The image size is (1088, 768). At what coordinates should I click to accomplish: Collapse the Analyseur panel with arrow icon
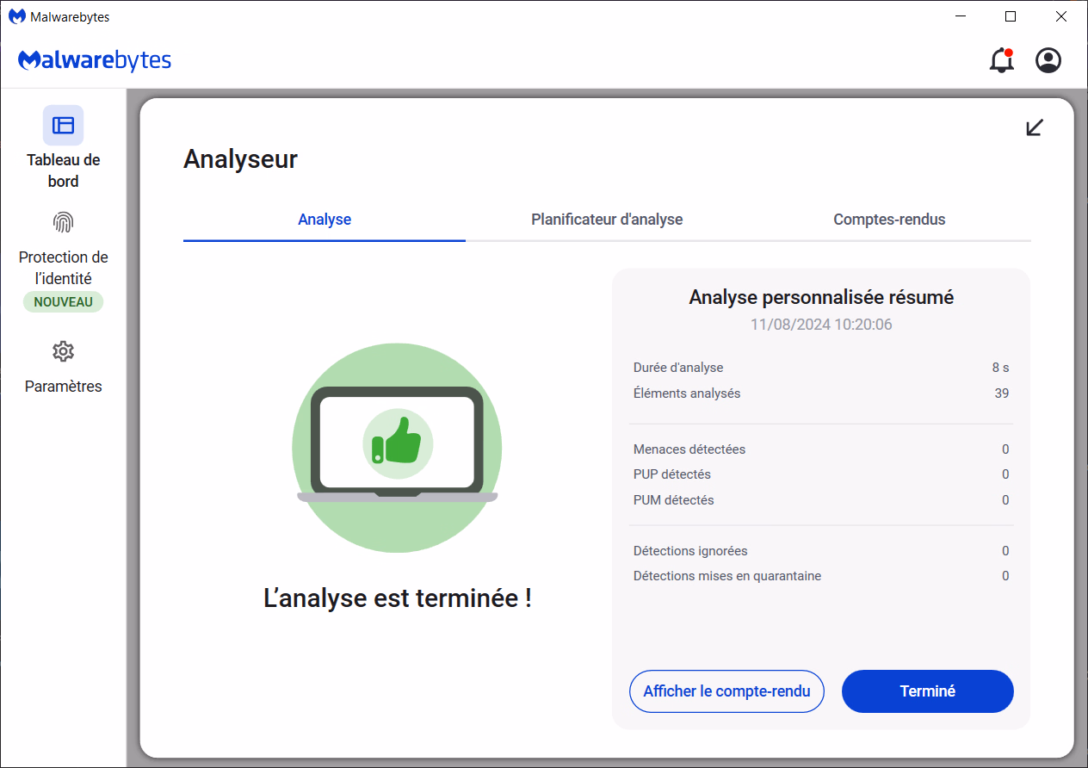click(x=1035, y=127)
